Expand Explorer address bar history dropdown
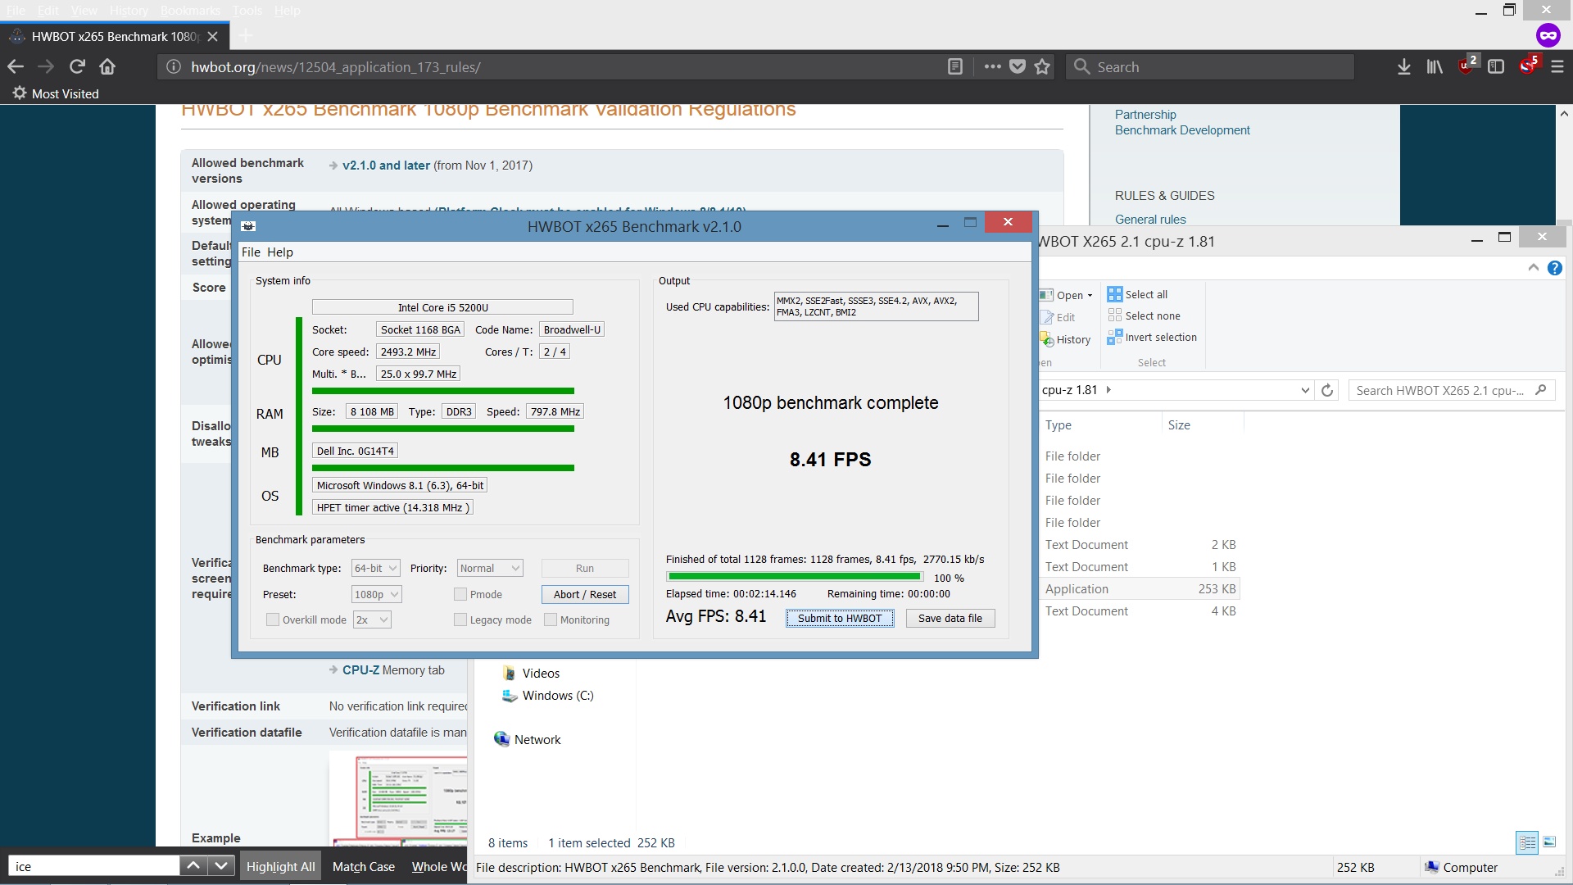 pyautogui.click(x=1305, y=390)
